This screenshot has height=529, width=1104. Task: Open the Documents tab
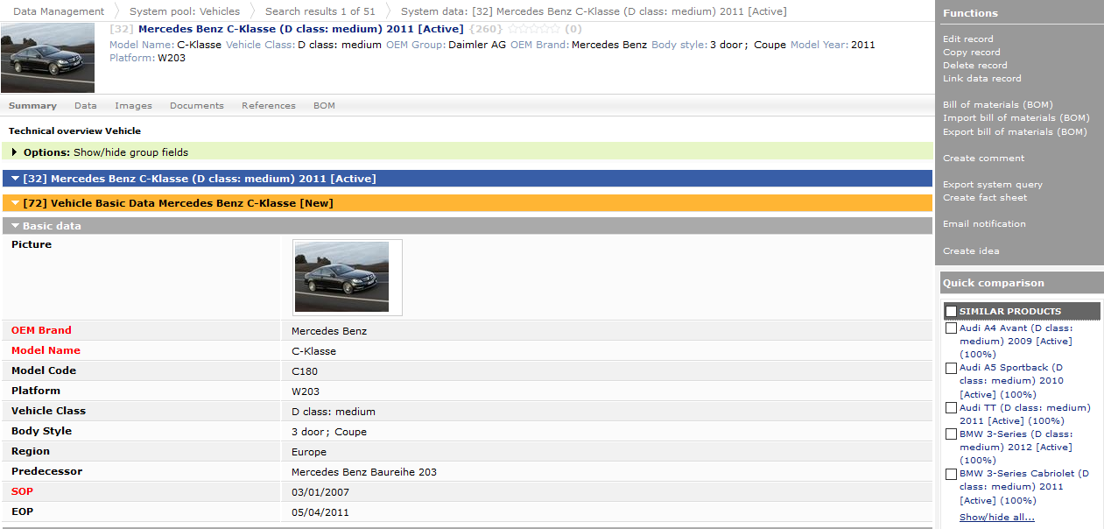coord(197,106)
